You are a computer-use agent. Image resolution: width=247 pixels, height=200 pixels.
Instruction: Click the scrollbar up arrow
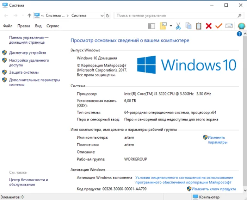tap(245, 34)
